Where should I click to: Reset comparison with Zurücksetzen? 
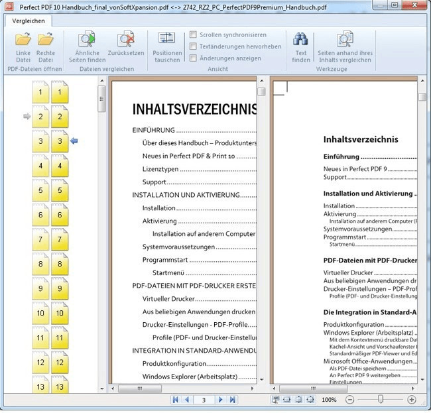coord(125,46)
